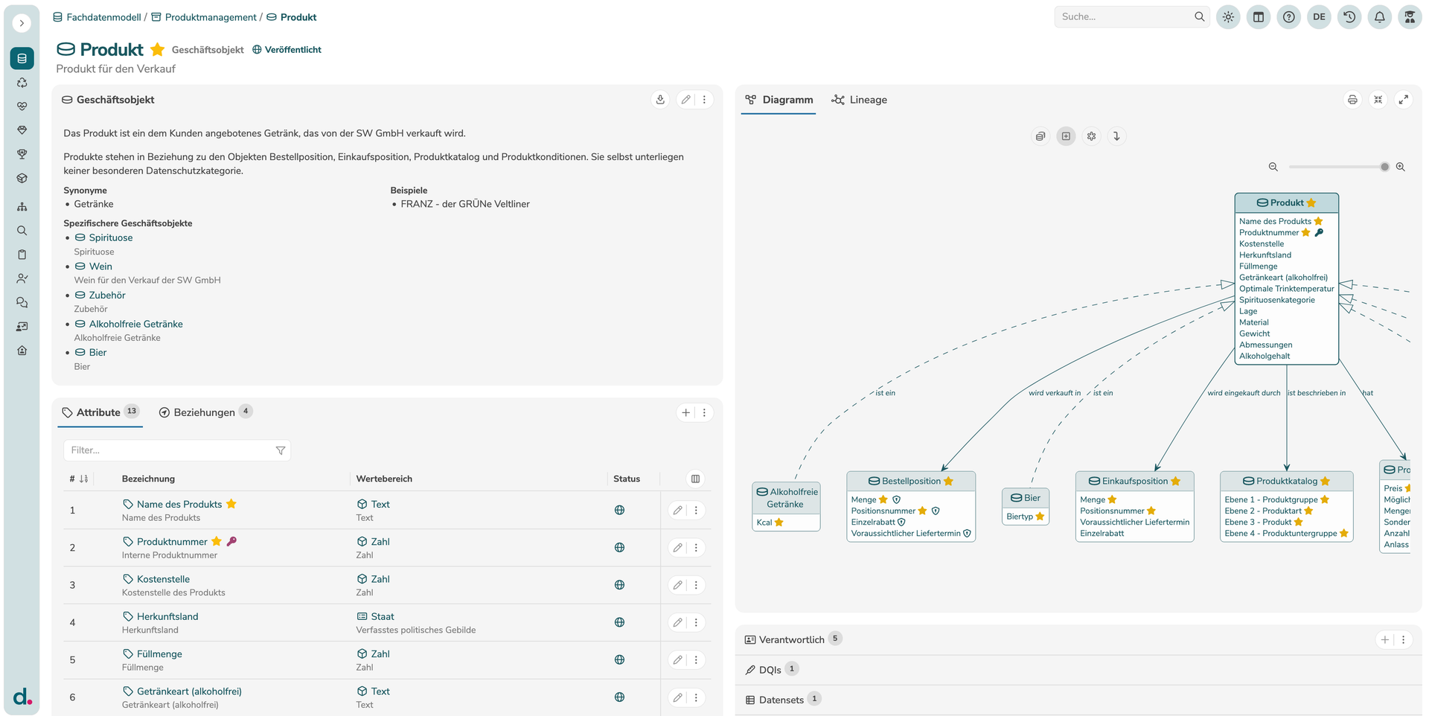
Task: Toggle the favorite star next to Produkt
Action: point(157,50)
